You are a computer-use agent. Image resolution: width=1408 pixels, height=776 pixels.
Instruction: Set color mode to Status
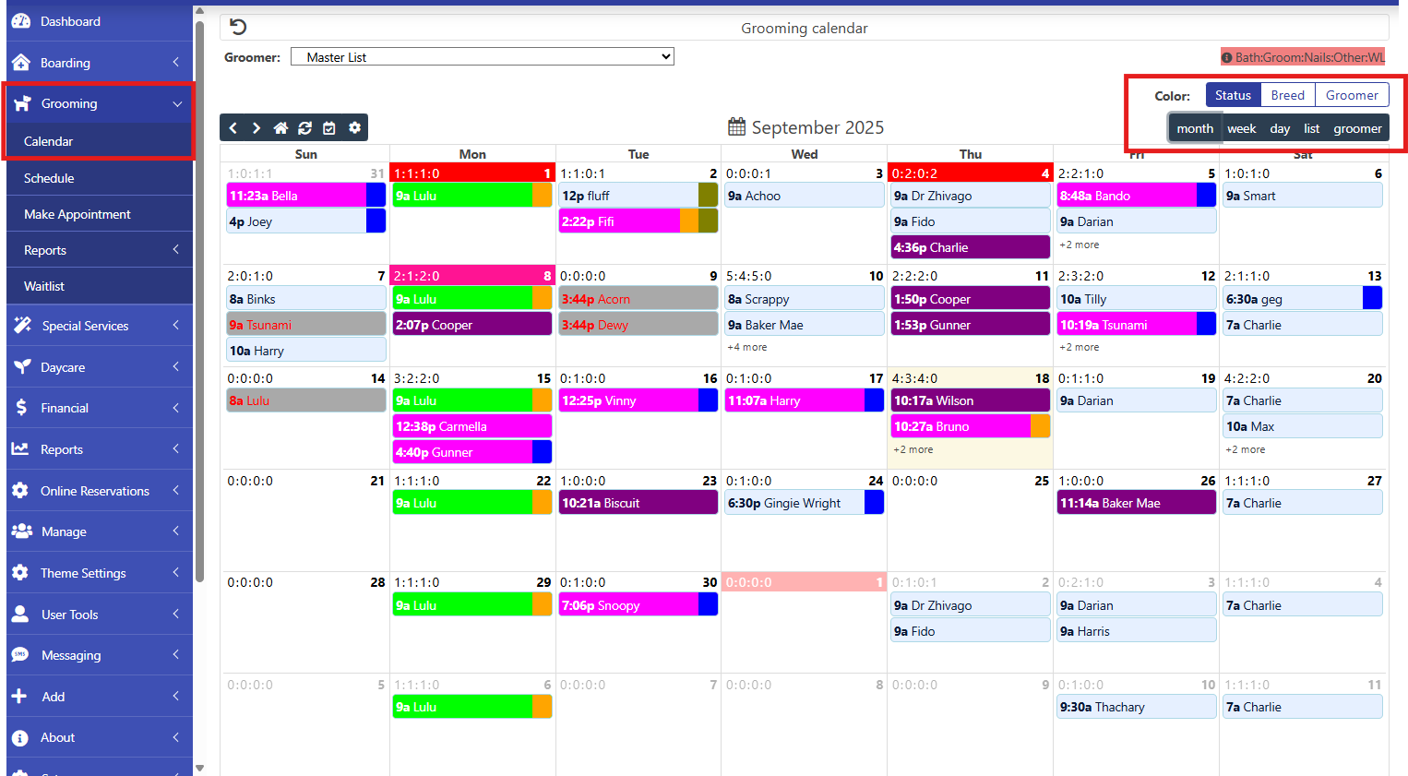point(1233,95)
